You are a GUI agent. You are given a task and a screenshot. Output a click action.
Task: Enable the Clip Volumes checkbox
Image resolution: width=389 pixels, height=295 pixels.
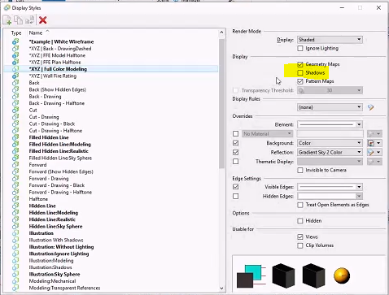300,245
